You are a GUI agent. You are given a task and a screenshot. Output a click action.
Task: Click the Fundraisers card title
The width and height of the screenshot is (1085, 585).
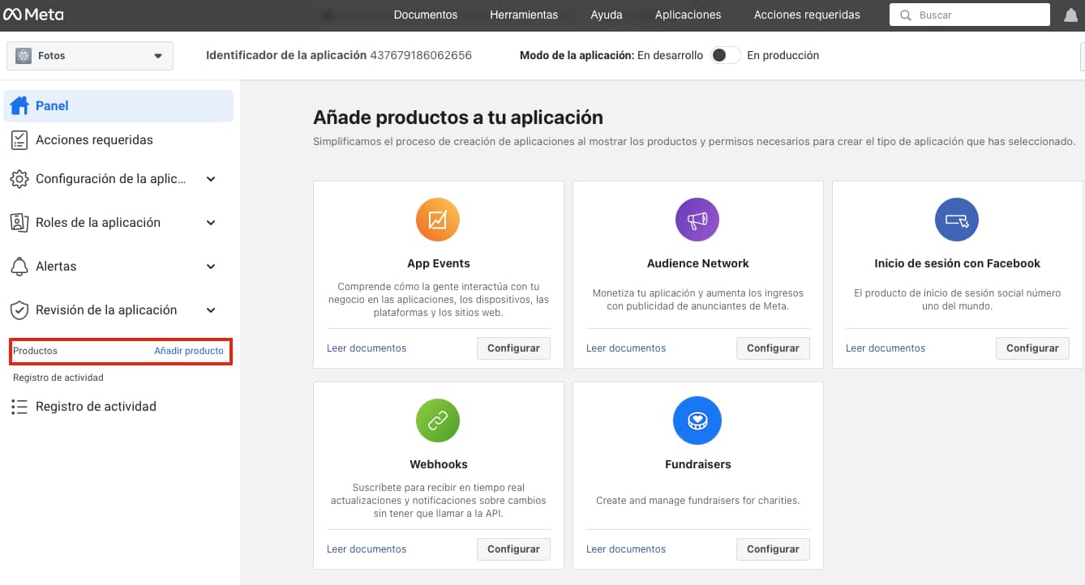pyautogui.click(x=698, y=464)
